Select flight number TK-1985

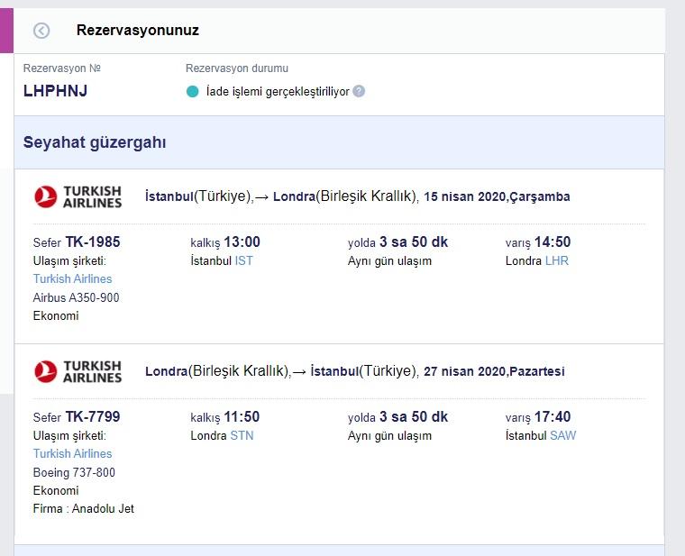coord(93,242)
